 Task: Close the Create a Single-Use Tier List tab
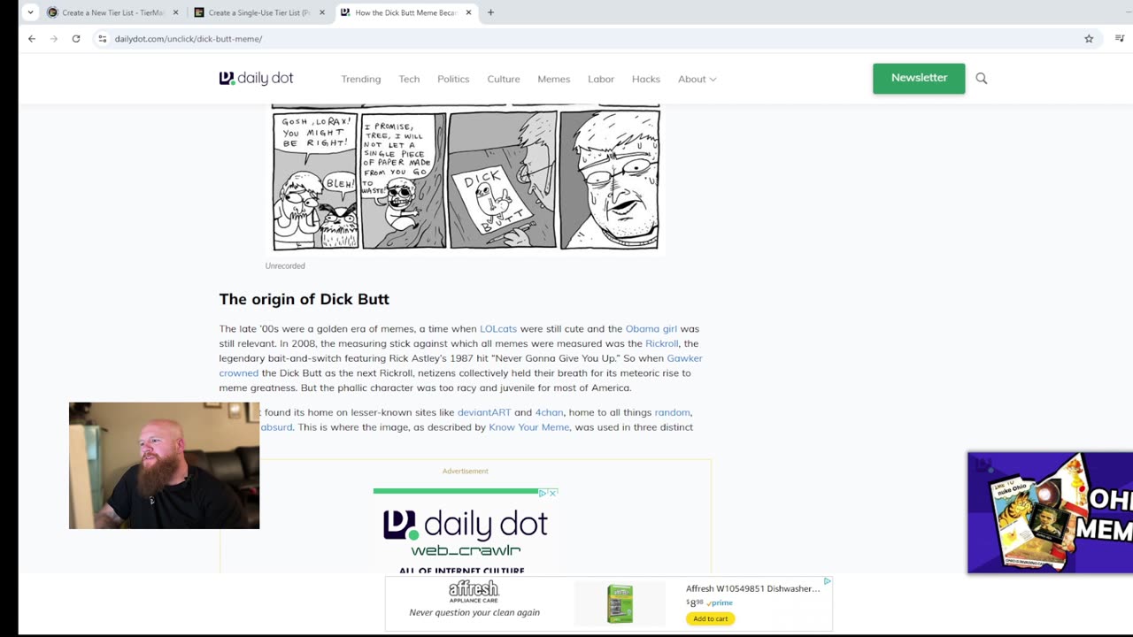322,12
